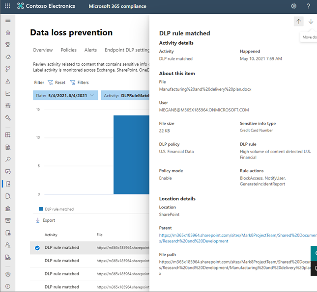The height and width of the screenshot is (292, 317).
Task: Click the SharePoint location value
Action: point(169,214)
